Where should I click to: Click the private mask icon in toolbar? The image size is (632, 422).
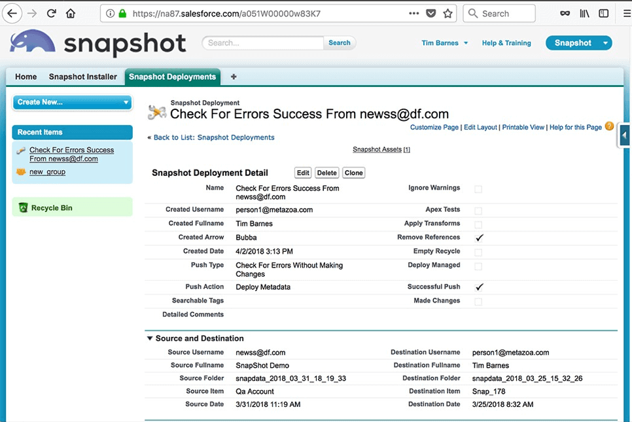565,14
